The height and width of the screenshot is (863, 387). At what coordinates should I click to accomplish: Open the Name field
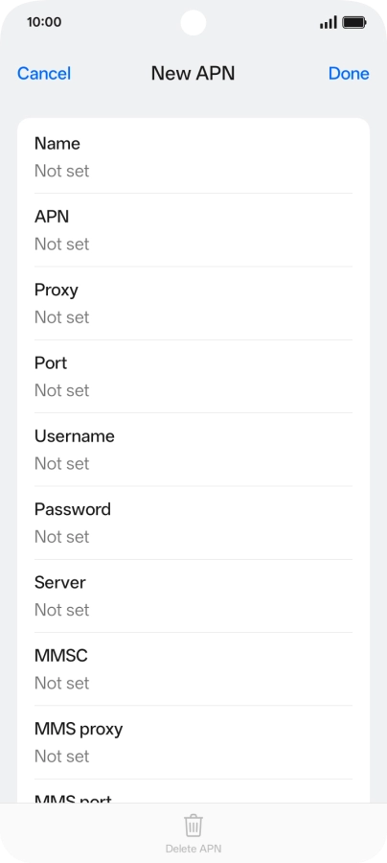193,157
